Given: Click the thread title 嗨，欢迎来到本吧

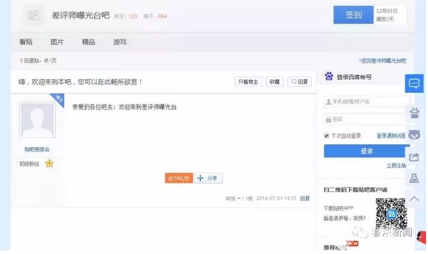Looking at the screenshot, I should pos(80,82).
